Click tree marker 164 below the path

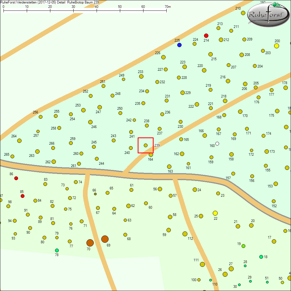pos(151,155)
